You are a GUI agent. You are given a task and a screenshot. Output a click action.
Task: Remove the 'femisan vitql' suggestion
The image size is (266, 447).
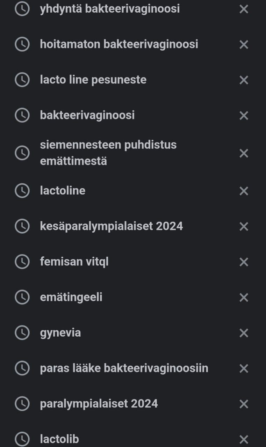244,262
